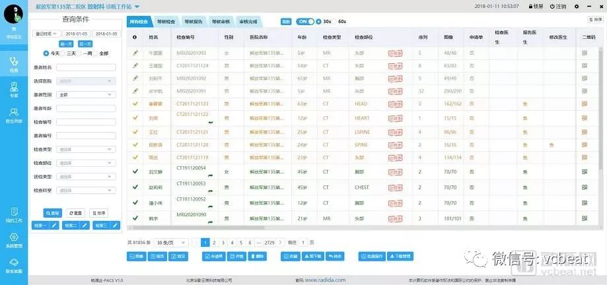The height and width of the screenshot is (285, 607).
Task: Open the 检查科室 dropdown
Action: (86, 190)
